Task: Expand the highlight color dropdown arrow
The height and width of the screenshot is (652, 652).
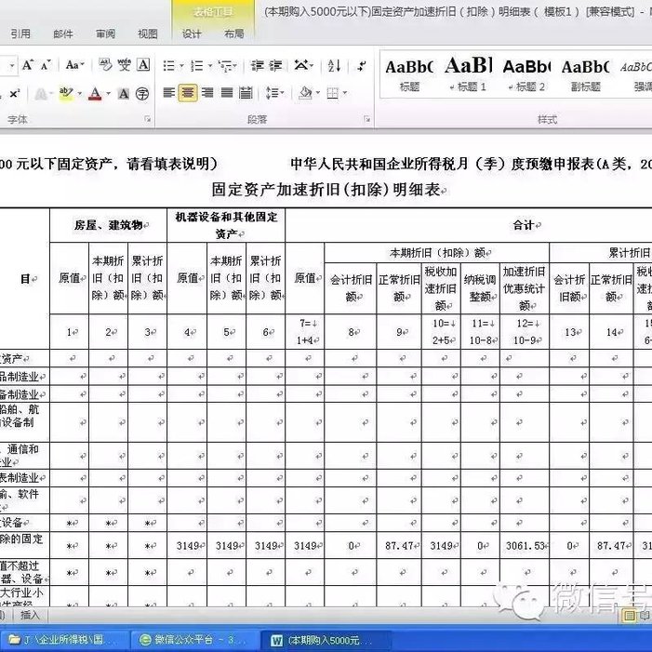Action: (x=79, y=94)
